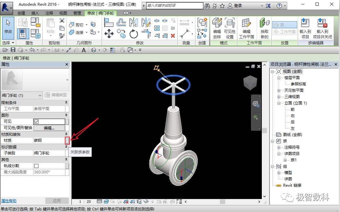Select the Move tool in ribbon
340x212 pixels.
(109, 34)
